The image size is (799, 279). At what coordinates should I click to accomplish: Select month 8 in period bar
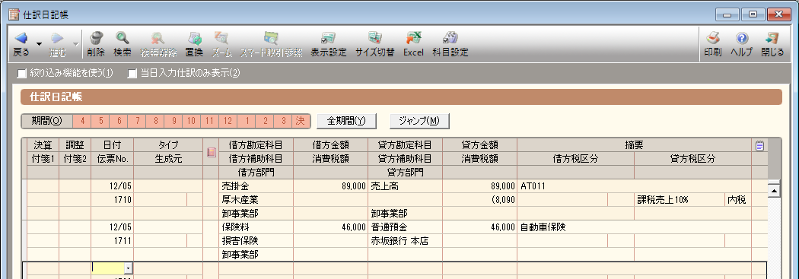pos(155,122)
